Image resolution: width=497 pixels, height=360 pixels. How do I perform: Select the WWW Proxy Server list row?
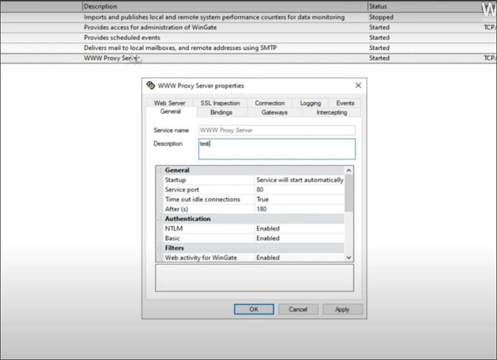[x=248, y=58]
